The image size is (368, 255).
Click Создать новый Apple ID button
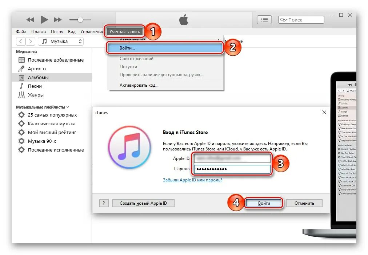(x=143, y=203)
